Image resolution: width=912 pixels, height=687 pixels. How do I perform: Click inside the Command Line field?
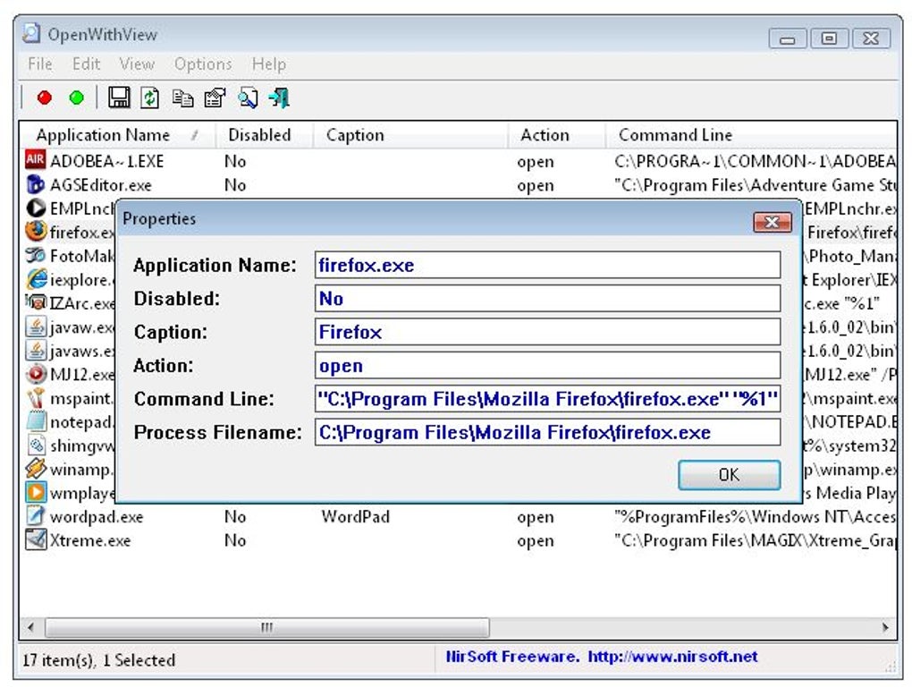(546, 399)
